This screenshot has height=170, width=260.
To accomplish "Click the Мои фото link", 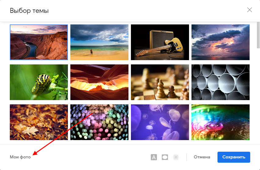I will pos(20,157).
